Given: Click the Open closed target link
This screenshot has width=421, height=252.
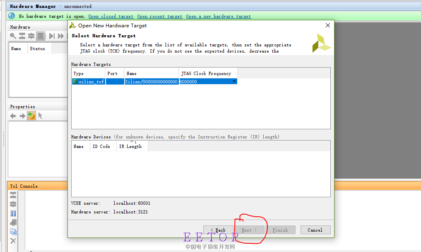Looking at the screenshot, I should click(111, 17).
